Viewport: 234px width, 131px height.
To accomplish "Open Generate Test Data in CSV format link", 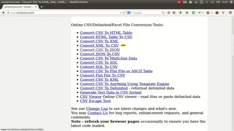I will click(110, 92).
